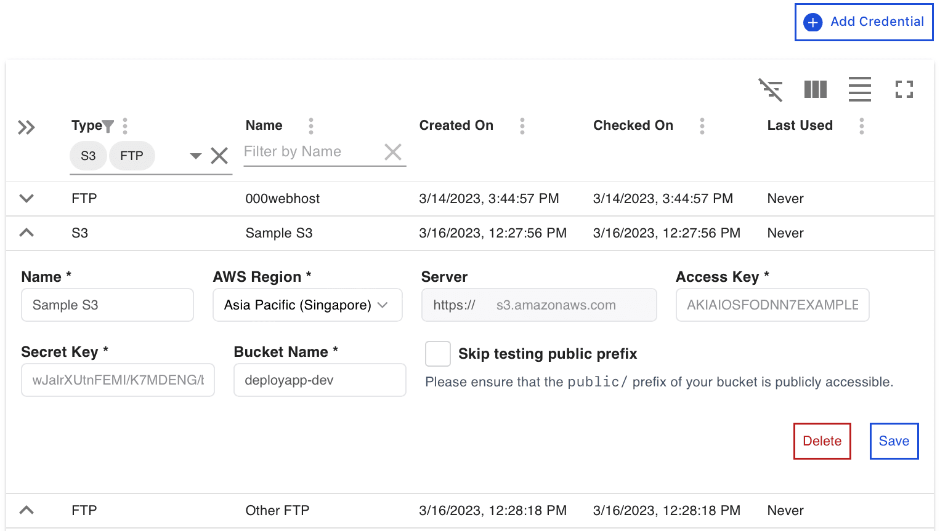Open Checked On column options menu
Screen dimensions: 940x531
[x=702, y=126]
